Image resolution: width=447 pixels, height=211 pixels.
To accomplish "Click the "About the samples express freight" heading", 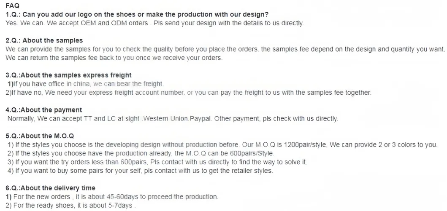I will 68,75.
